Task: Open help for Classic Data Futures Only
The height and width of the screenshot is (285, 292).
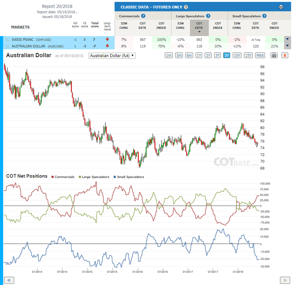Action: 186,7
